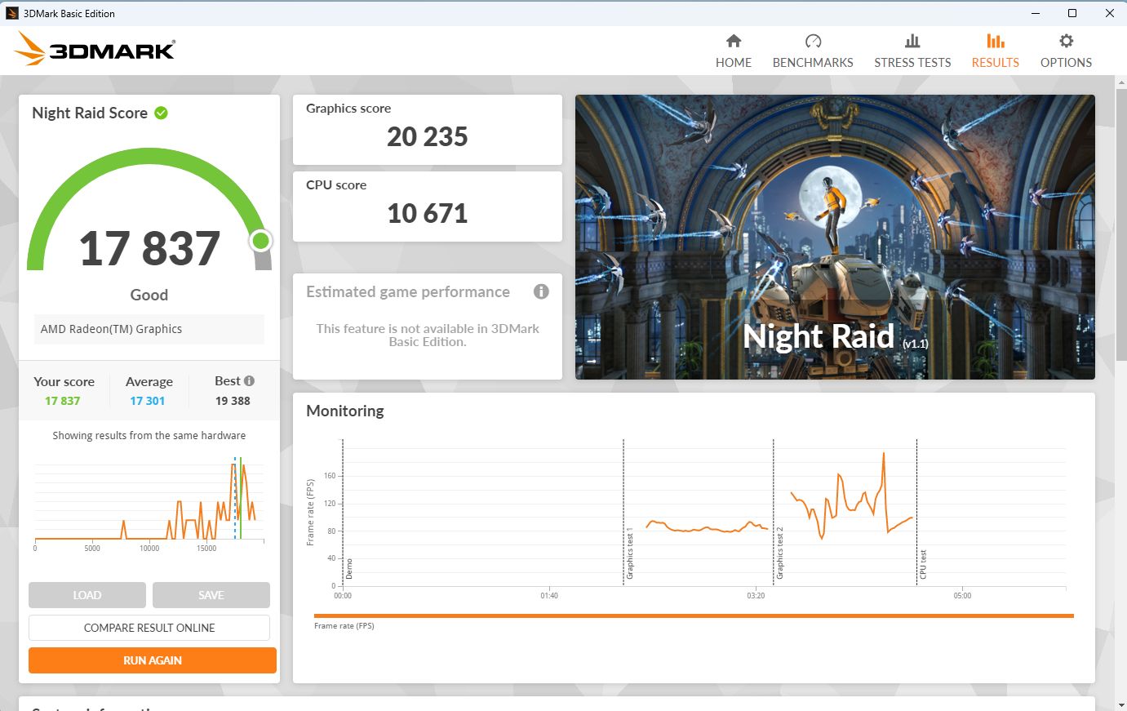Click the 3DMark title bar app icon
1127x711 pixels.
[12, 13]
